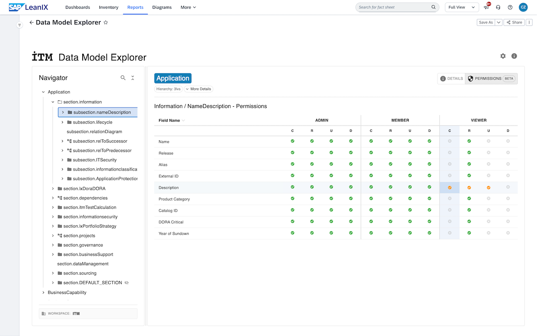
Task: Show report info icon near gear
Action: pyautogui.click(x=514, y=56)
